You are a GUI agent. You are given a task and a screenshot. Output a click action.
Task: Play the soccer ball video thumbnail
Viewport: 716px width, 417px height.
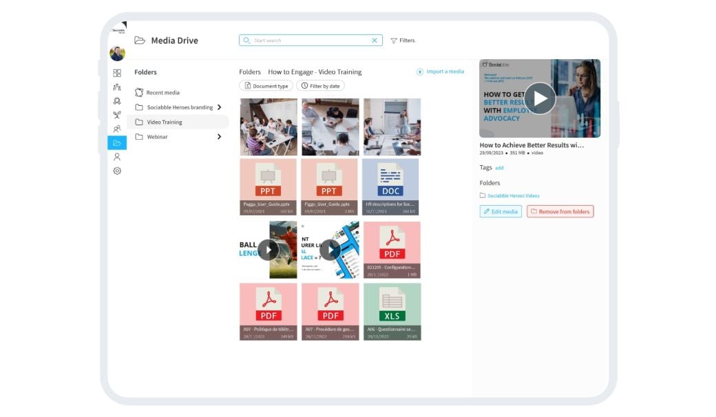tap(268, 250)
